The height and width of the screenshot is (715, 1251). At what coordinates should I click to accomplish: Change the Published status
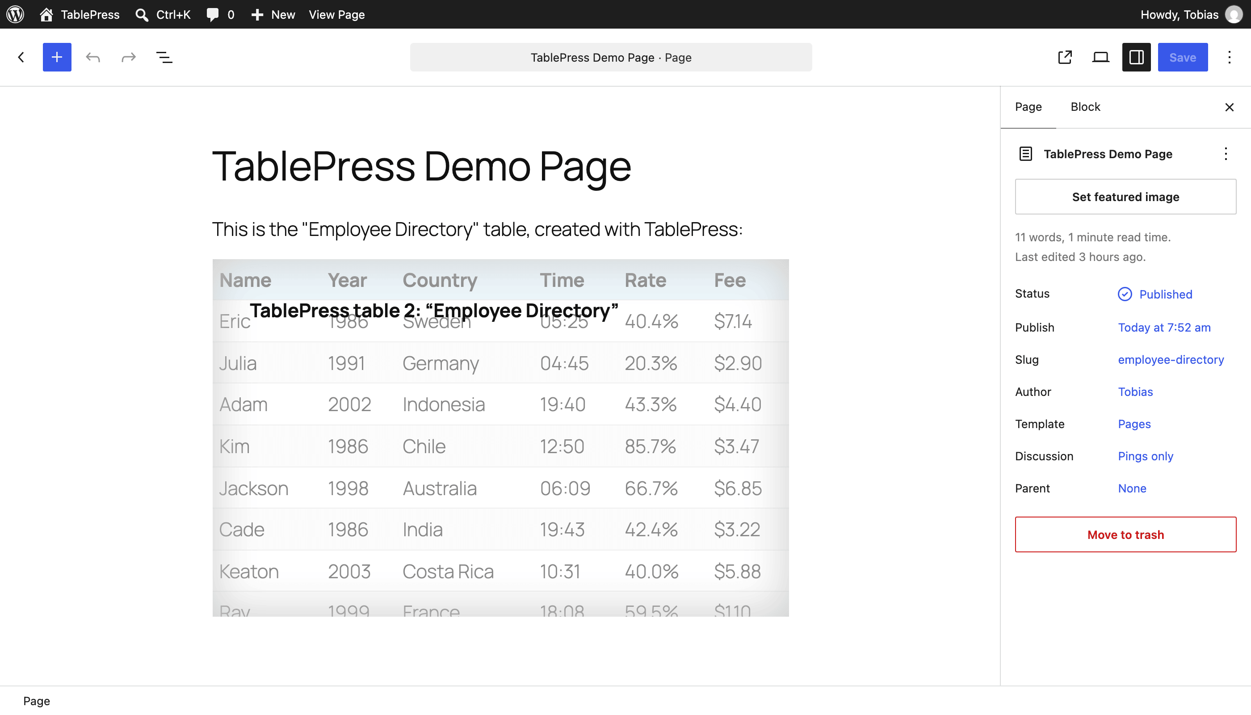(1155, 294)
